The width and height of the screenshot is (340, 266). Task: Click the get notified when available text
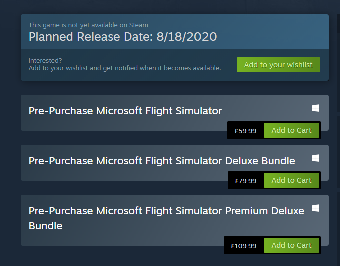tap(125, 68)
